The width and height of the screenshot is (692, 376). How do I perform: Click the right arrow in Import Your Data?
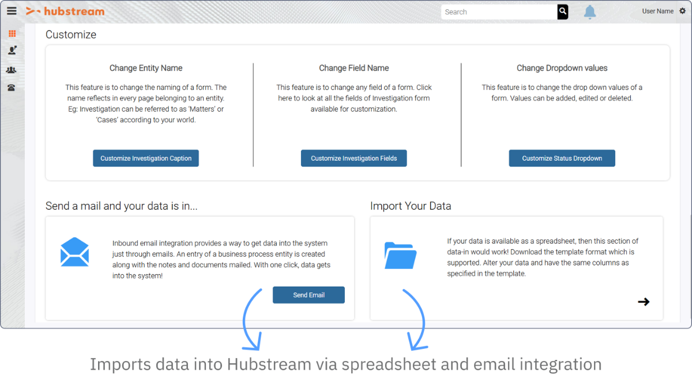[644, 302]
